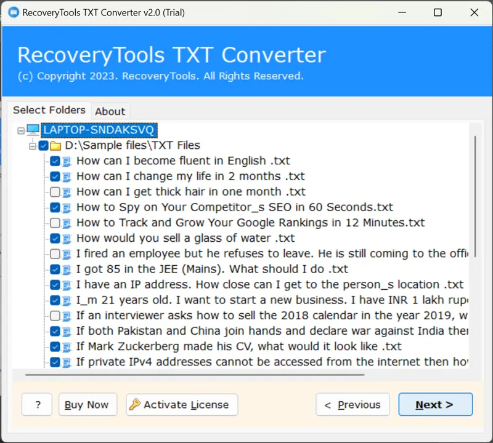
Task: Click the yellow folder icon for TXT Files
Action: [55, 146]
